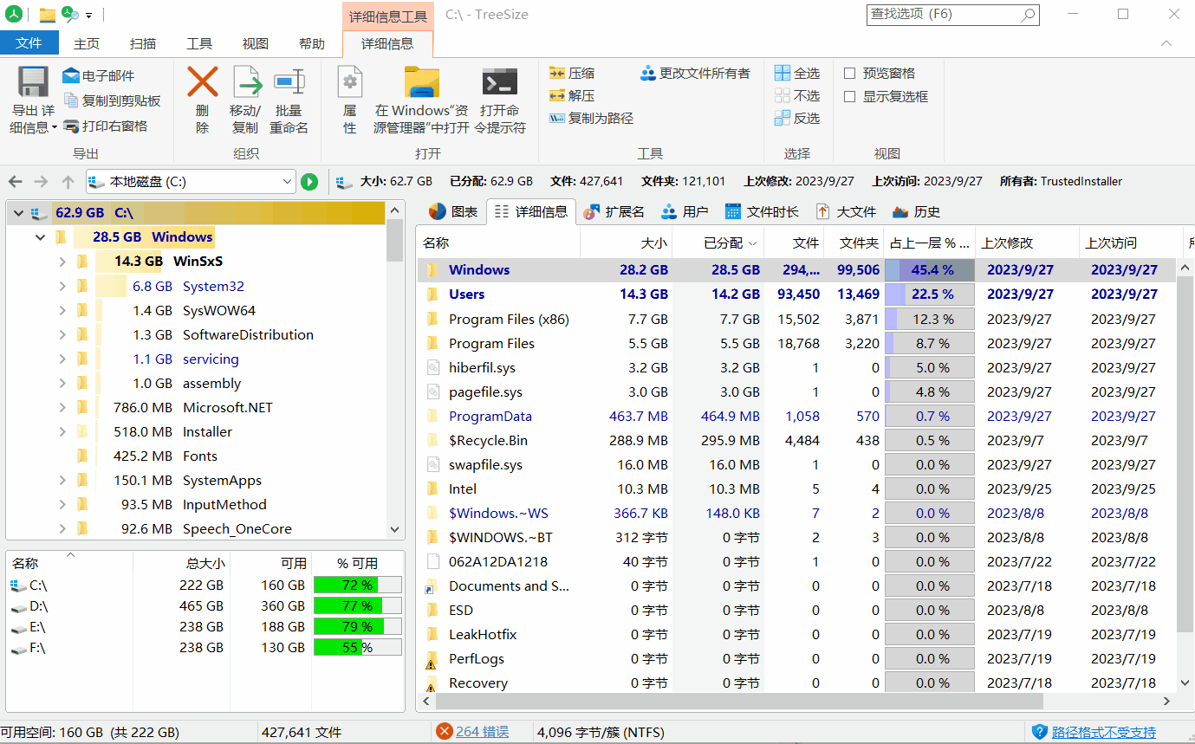This screenshot has width=1195, height=744.
Task: Click Select none (不选)
Action: (797, 96)
